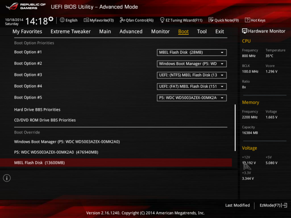The width and height of the screenshot is (291, 218).
Task: Open CD/DVD ROM Drive BBS Priorities
Action: click(x=45, y=120)
